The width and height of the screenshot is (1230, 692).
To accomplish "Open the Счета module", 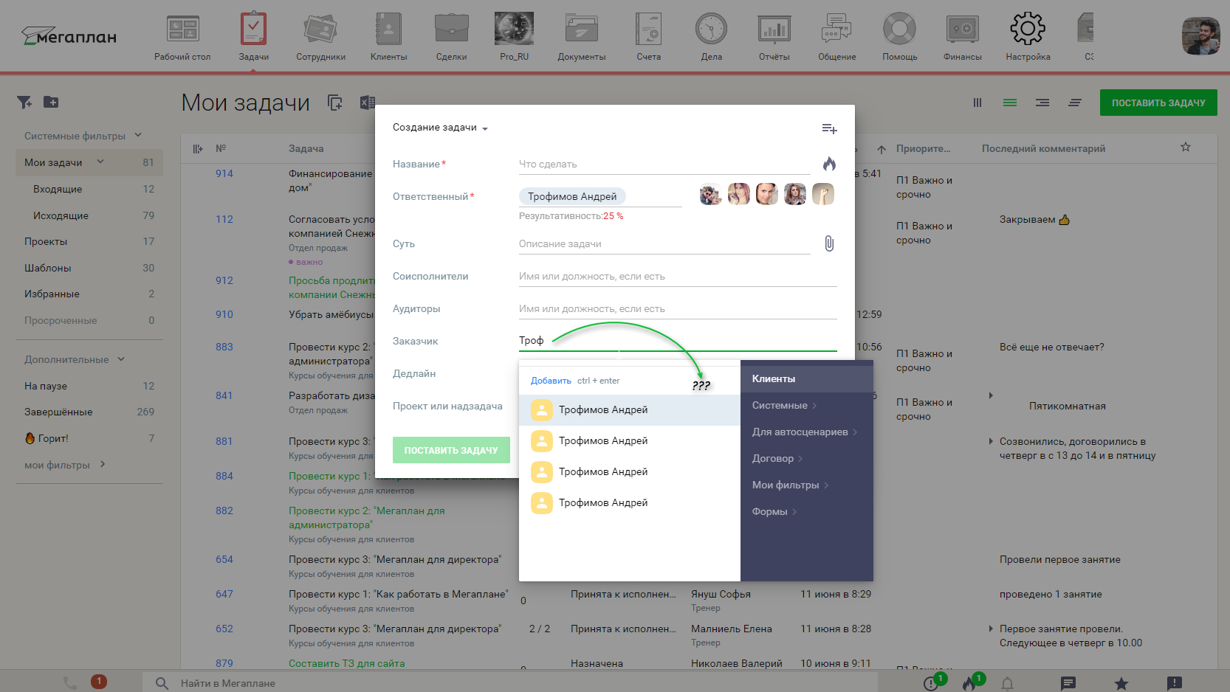I will 649,37.
